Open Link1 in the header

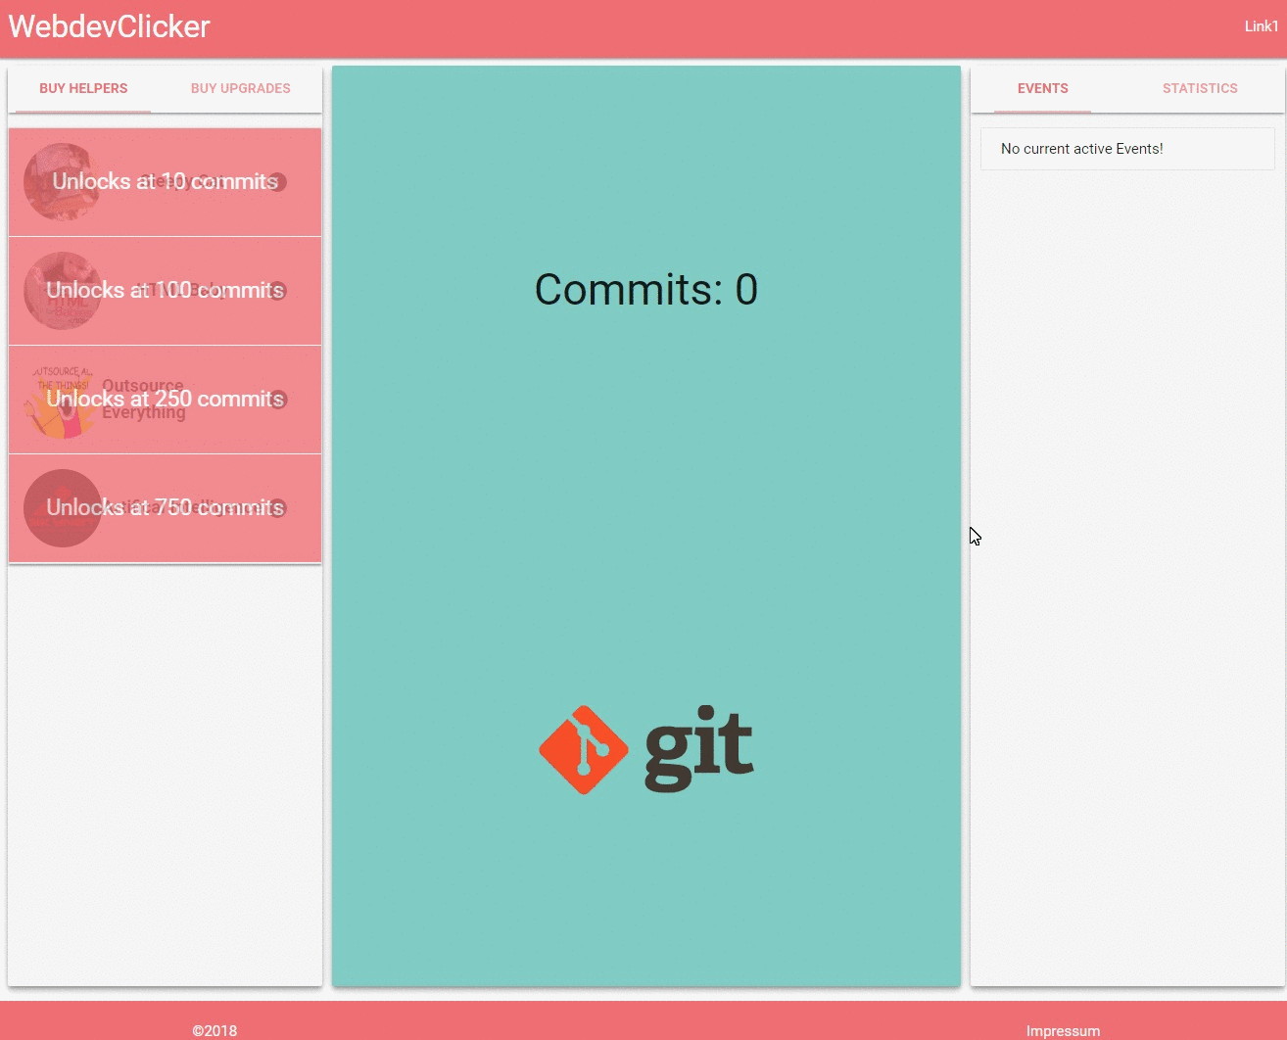pos(1262,26)
